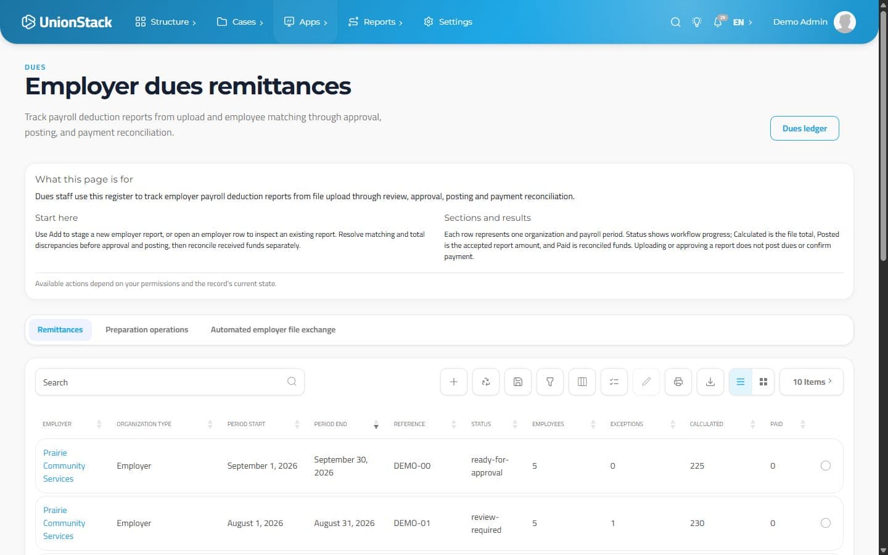Screen dimensions: 888x555
Task: Select the row radio for DEMO-00
Action: pos(826,466)
